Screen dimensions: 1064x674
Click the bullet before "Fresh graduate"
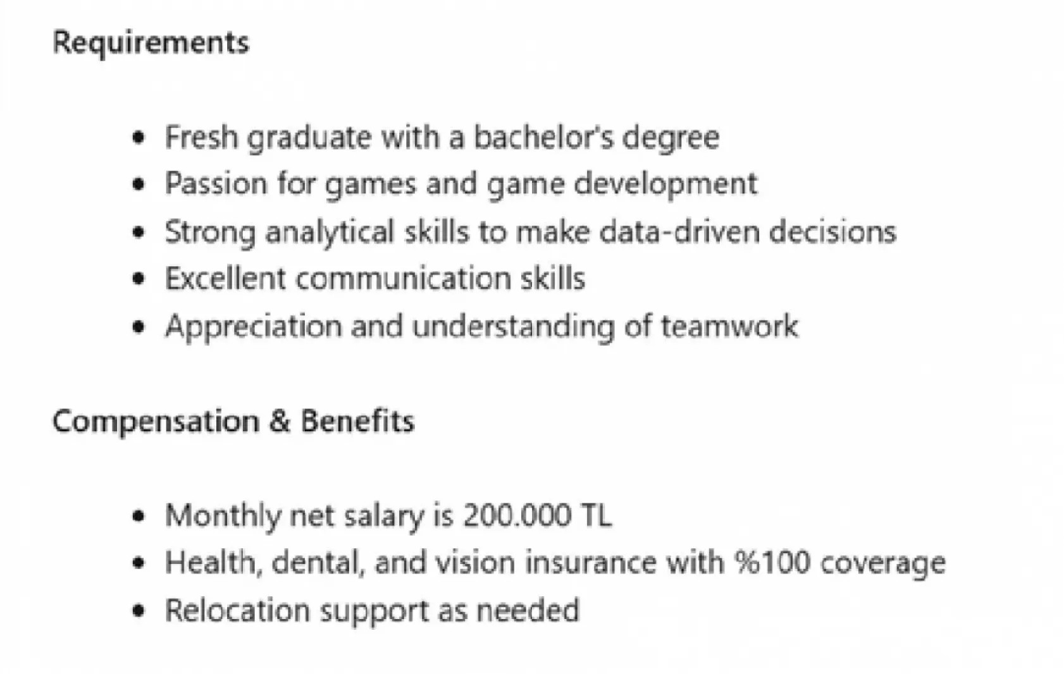click(x=139, y=137)
